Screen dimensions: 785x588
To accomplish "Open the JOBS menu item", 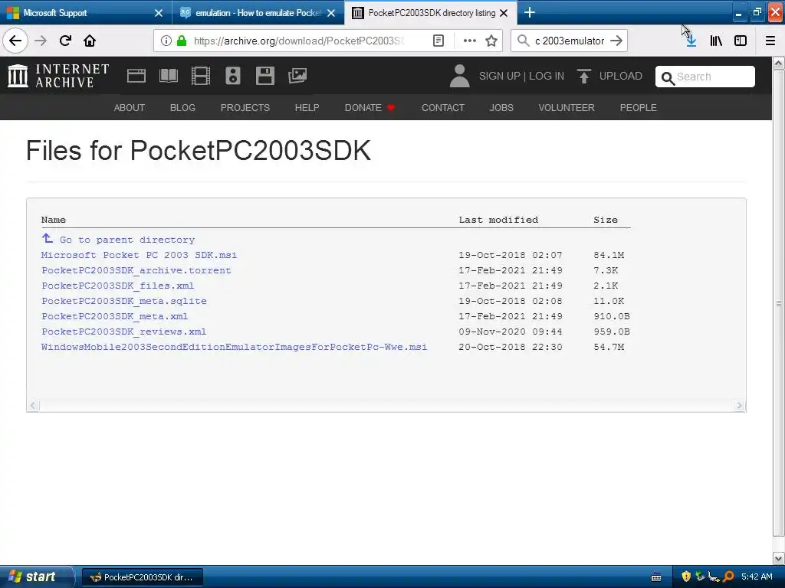I will [501, 107].
